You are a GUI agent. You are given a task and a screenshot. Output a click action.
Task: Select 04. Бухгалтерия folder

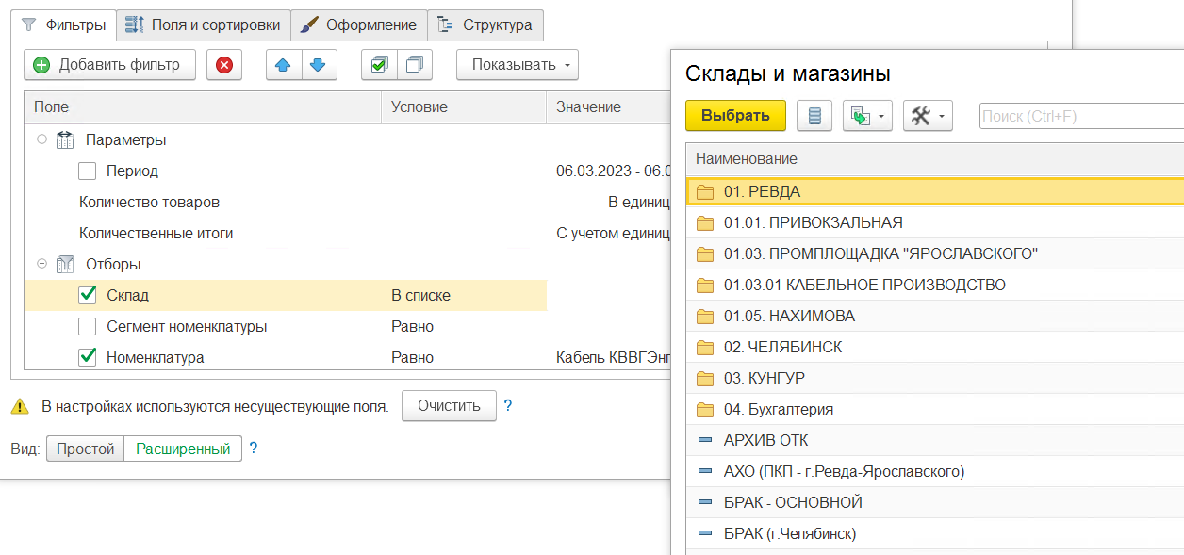click(934, 409)
